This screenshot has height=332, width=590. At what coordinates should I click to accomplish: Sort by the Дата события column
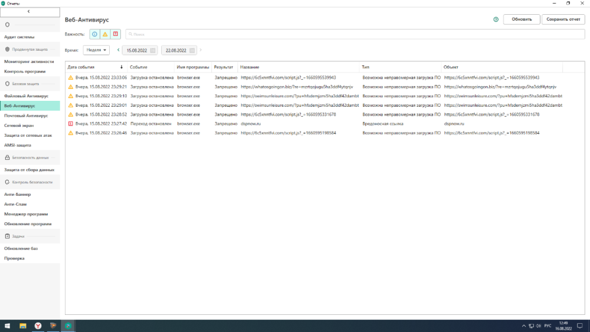point(96,67)
